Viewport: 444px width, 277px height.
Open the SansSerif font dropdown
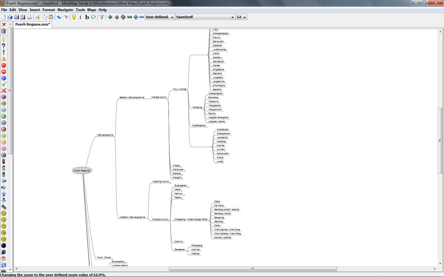click(x=205, y=17)
